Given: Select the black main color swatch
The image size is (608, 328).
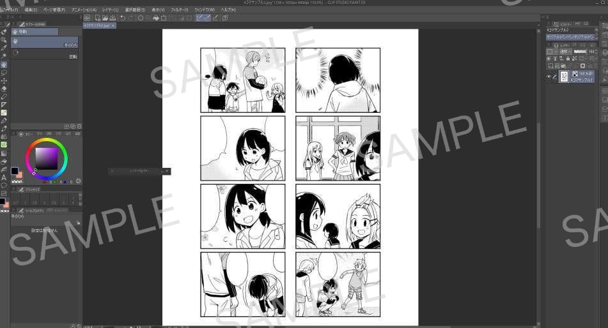Looking at the screenshot, I should tap(15, 171).
